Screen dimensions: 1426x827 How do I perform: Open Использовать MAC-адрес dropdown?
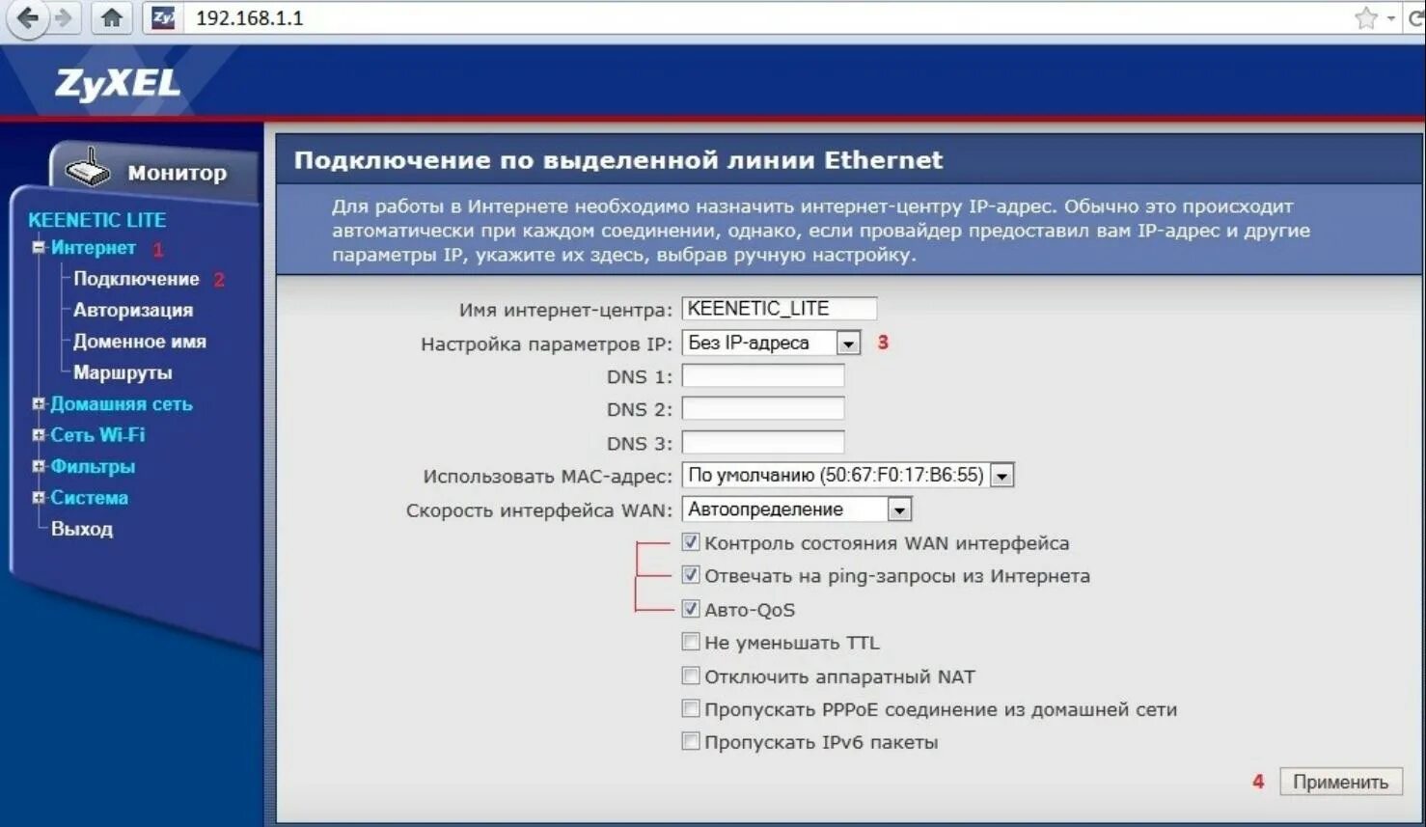(848, 475)
